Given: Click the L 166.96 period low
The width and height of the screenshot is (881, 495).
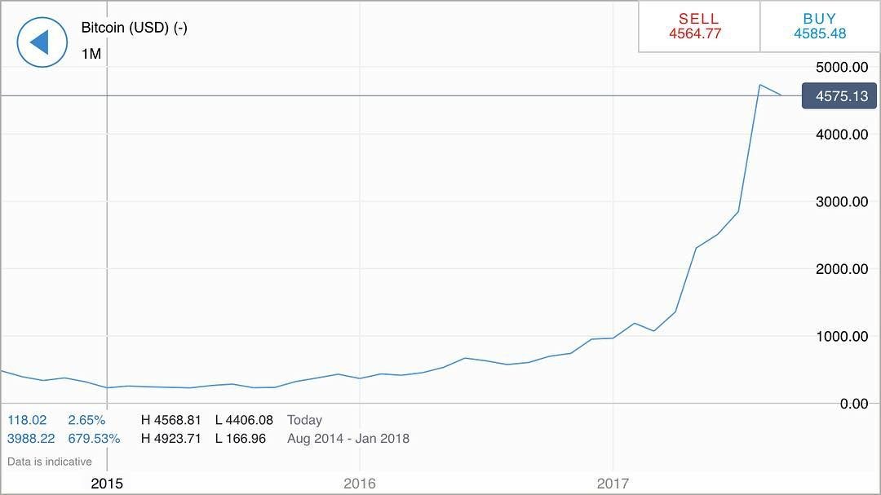Looking at the screenshot, I should [x=241, y=439].
